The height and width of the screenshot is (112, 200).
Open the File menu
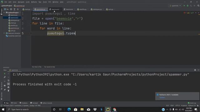(x=6, y=2)
